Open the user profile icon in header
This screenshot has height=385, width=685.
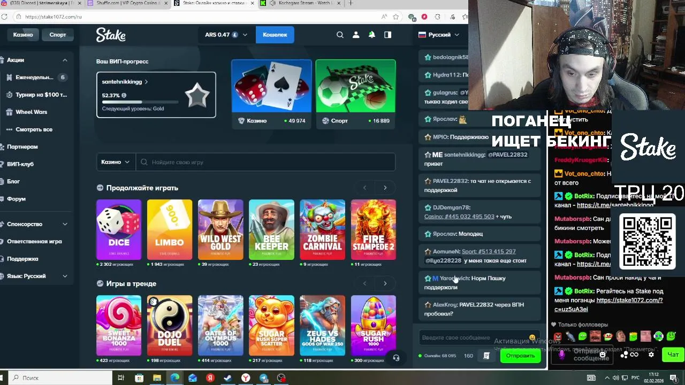tap(356, 35)
